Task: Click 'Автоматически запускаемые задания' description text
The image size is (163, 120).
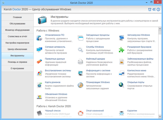Action: click(x=97, y=87)
